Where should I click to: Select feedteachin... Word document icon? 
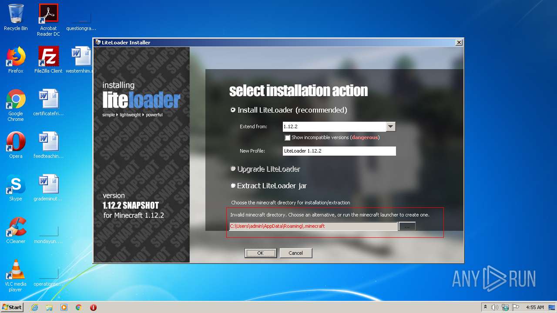(x=48, y=145)
